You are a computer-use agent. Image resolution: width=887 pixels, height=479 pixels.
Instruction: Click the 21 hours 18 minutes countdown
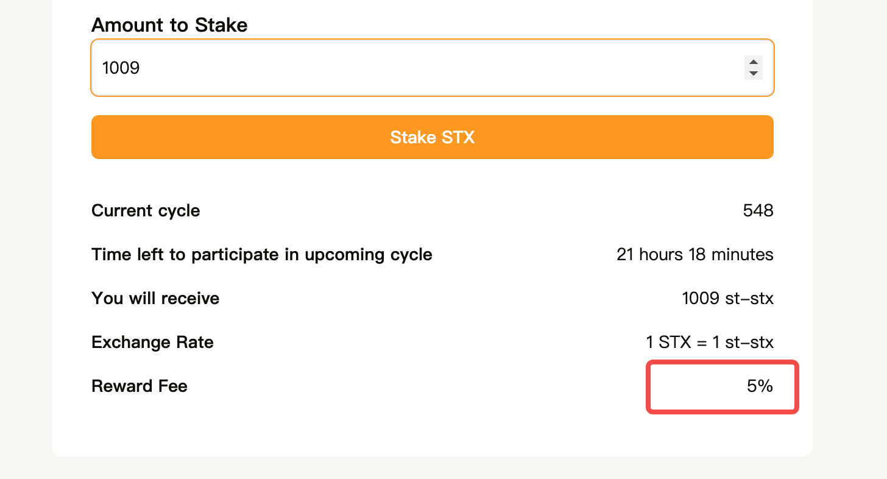[694, 254]
